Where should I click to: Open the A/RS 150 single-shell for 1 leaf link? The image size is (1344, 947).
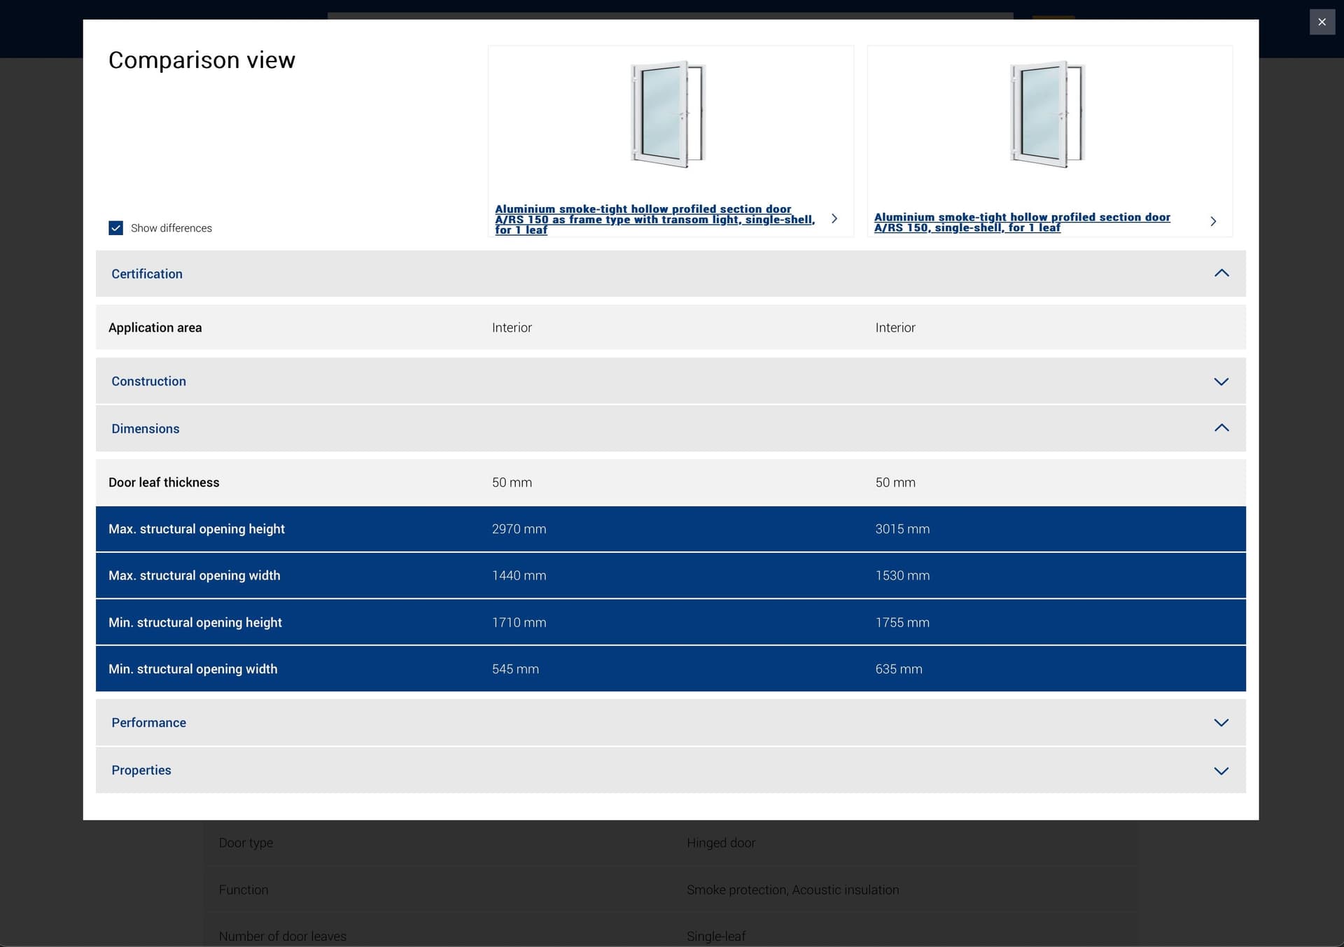1022,222
